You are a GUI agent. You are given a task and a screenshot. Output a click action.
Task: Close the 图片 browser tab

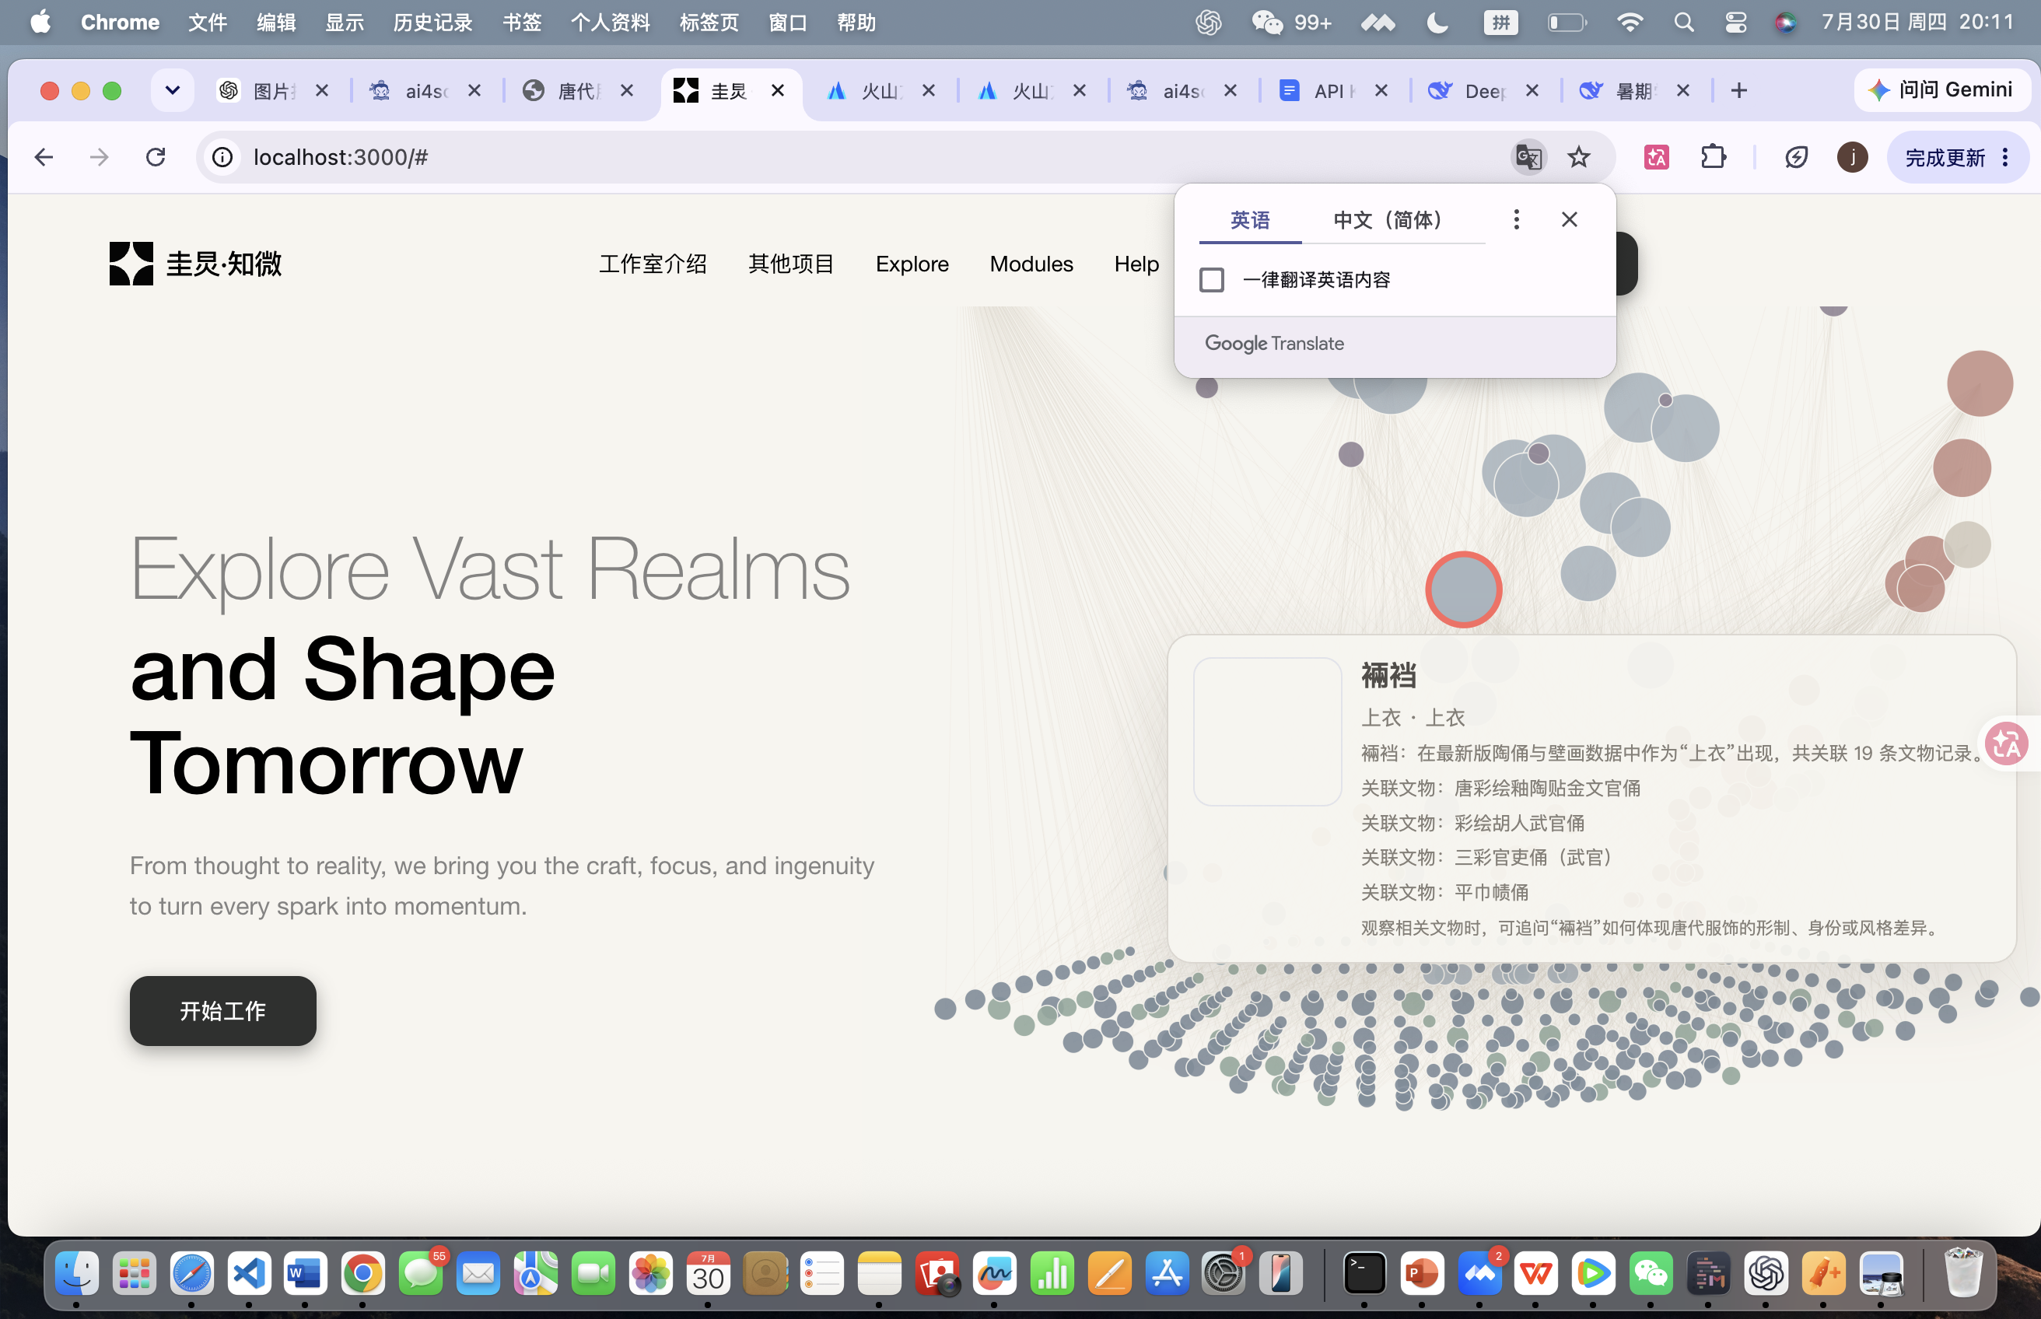(x=321, y=90)
